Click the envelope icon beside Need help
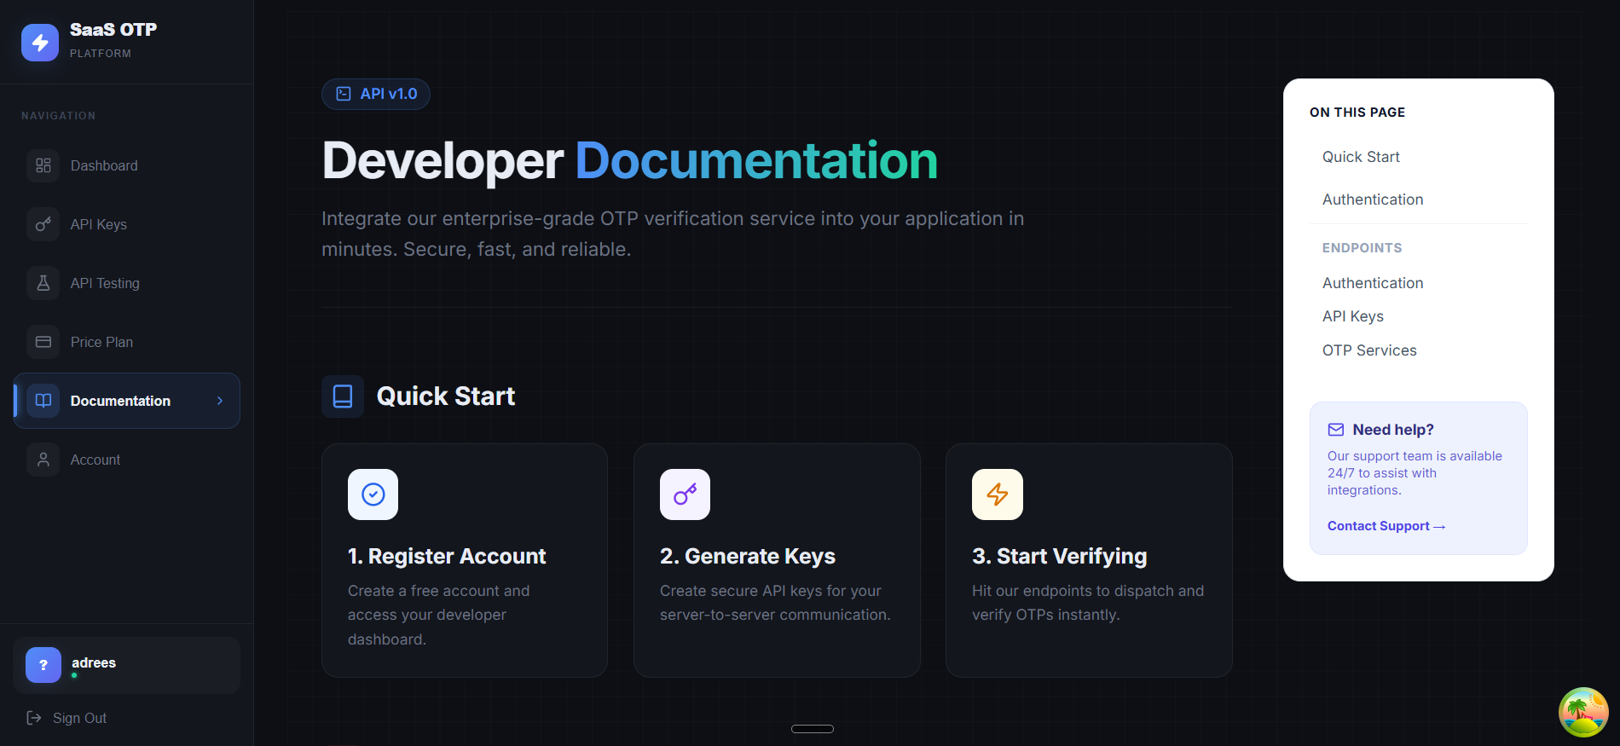The image size is (1620, 746). point(1336,430)
